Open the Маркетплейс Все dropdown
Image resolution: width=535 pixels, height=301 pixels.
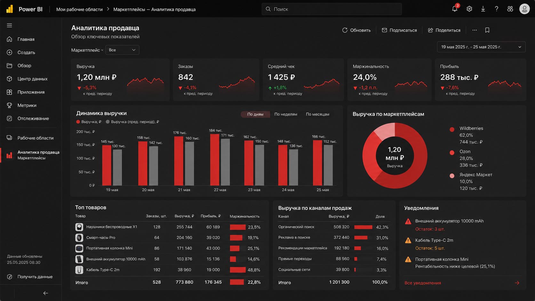coord(122,50)
